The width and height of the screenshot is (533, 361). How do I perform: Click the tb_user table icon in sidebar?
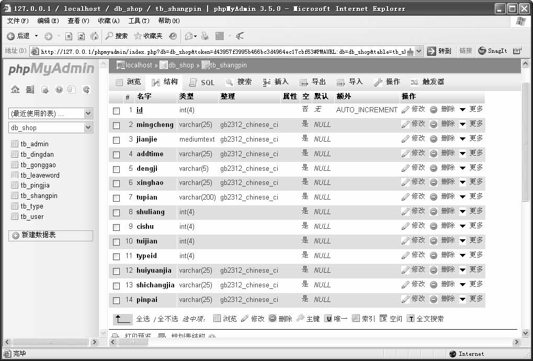click(x=15, y=216)
